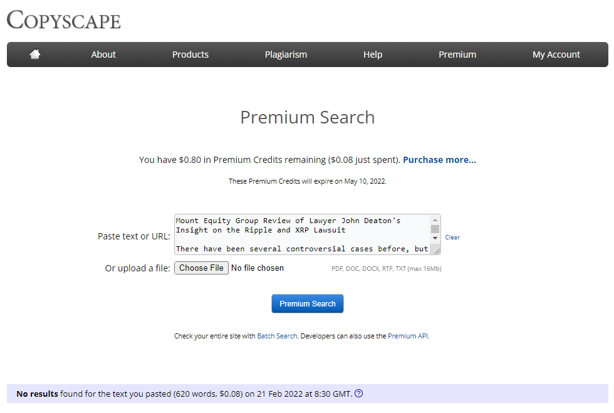Click the supported file formats note
The height and width of the screenshot is (413, 614).
(x=386, y=269)
